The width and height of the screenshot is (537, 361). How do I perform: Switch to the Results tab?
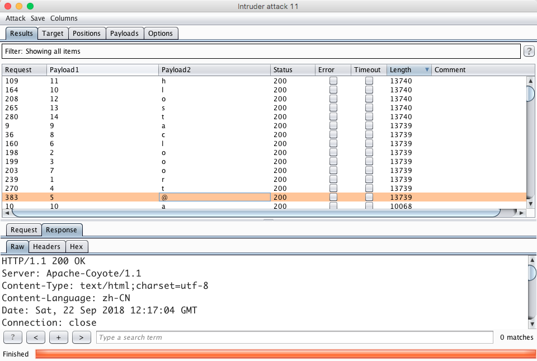point(21,34)
